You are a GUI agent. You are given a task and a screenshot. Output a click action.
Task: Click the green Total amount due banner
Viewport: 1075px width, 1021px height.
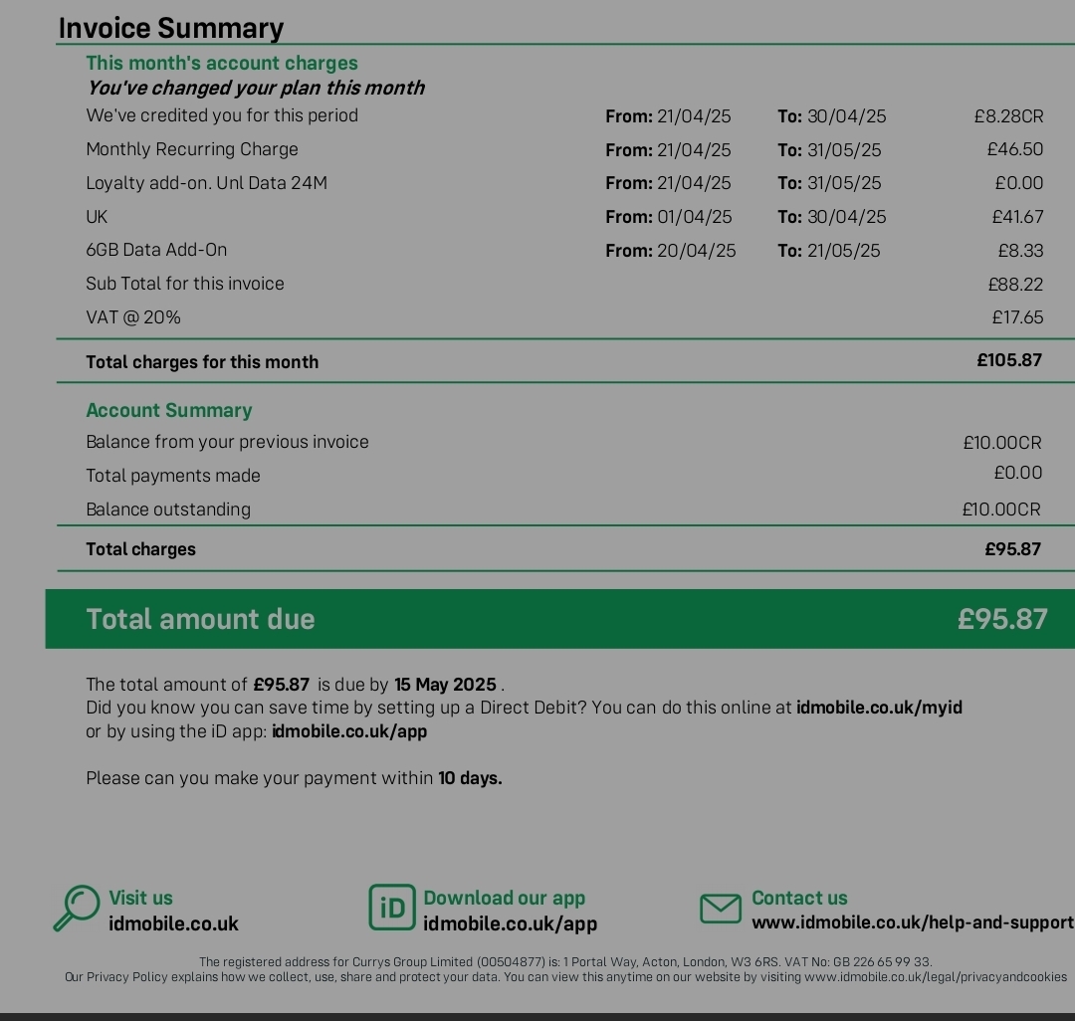(x=560, y=619)
